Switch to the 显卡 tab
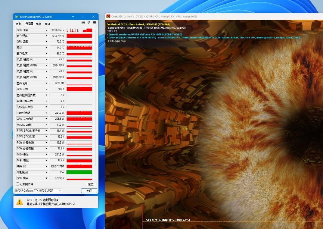 point(19,23)
